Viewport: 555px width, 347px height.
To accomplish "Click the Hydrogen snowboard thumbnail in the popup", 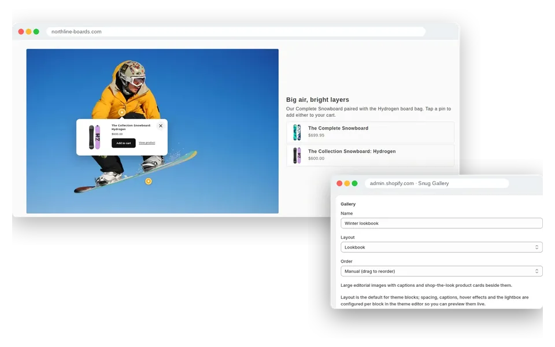I will pos(94,137).
